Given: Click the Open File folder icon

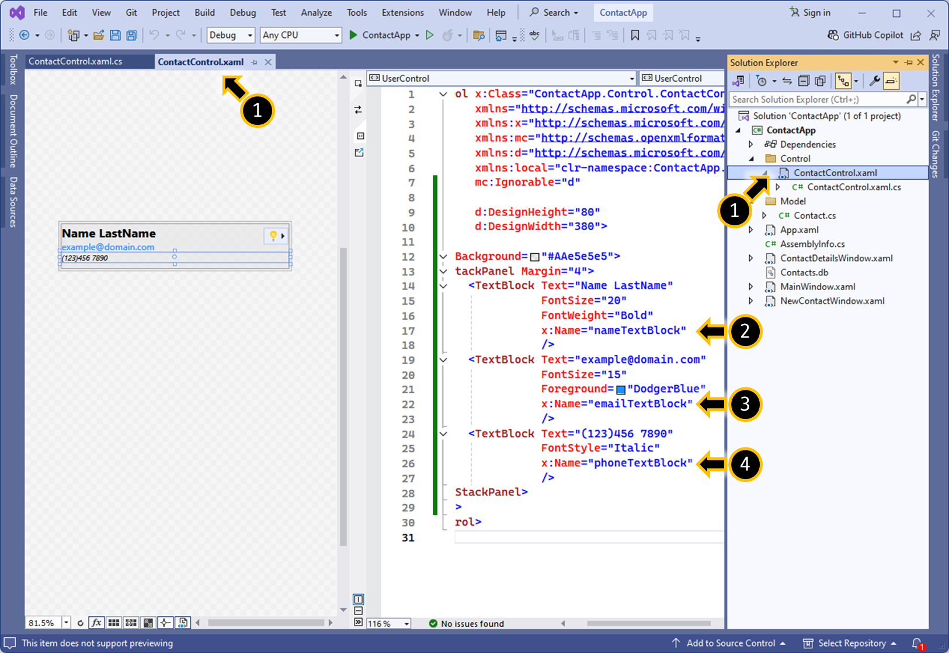Looking at the screenshot, I should click(x=99, y=35).
